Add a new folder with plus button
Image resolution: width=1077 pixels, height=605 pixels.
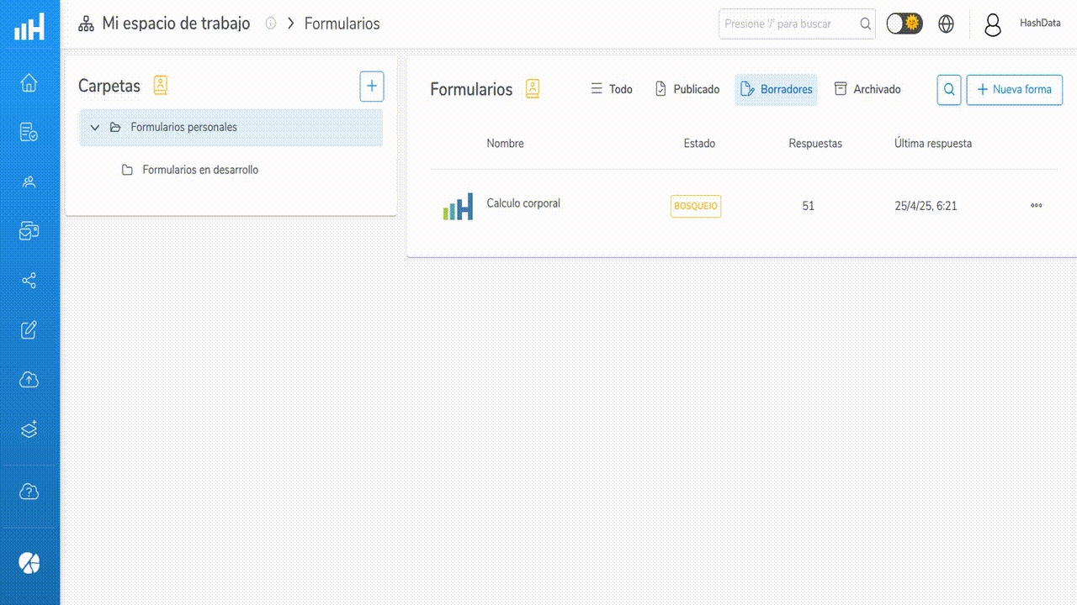pyautogui.click(x=372, y=87)
